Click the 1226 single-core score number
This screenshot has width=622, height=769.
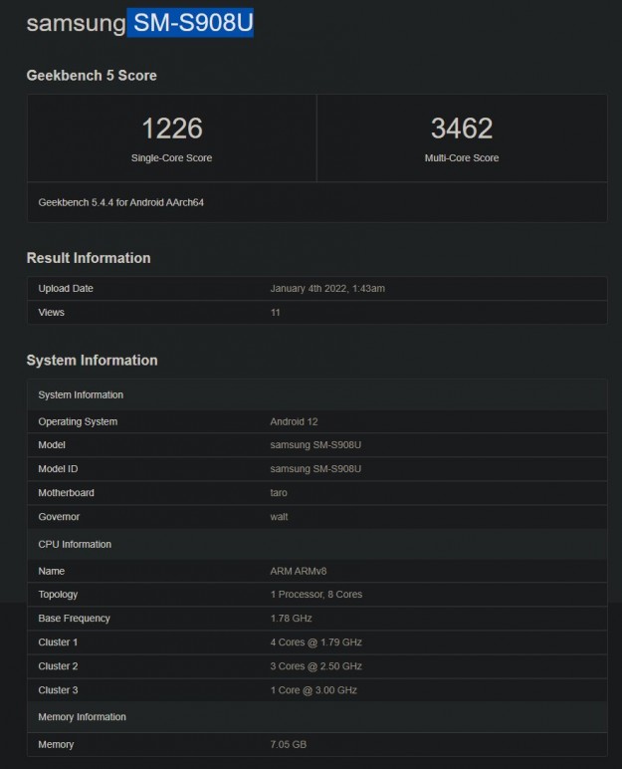click(x=171, y=128)
